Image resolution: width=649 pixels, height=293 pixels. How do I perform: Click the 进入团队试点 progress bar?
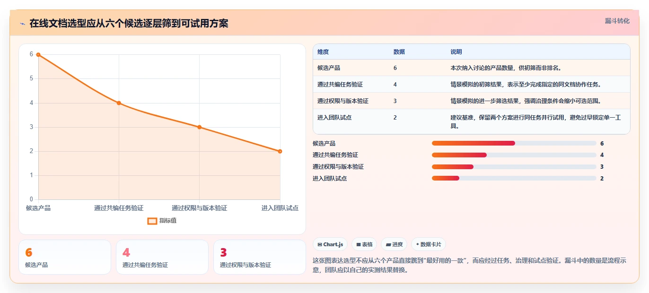(x=514, y=179)
